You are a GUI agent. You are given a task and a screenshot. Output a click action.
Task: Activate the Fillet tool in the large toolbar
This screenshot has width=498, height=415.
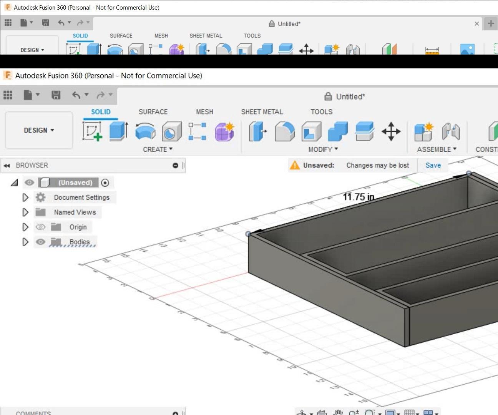285,131
